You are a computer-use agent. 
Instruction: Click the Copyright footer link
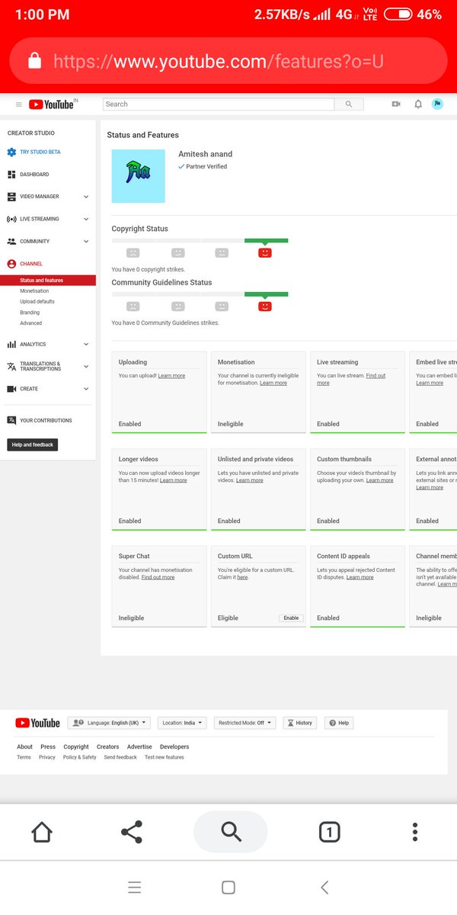pos(76,747)
